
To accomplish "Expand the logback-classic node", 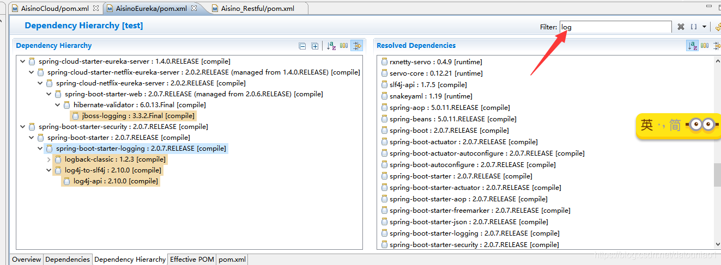I will click(x=49, y=159).
